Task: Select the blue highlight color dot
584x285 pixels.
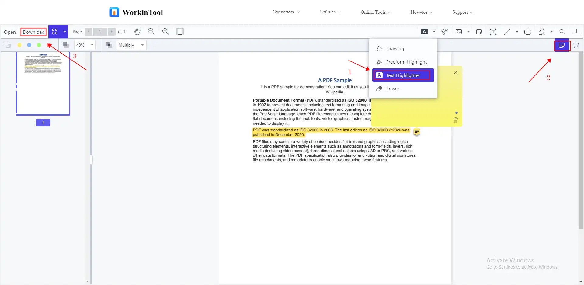Action: coord(29,45)
